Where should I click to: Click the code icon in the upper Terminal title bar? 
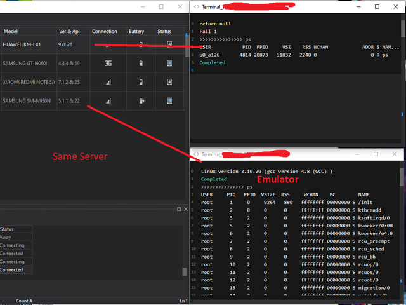[197, 7]
